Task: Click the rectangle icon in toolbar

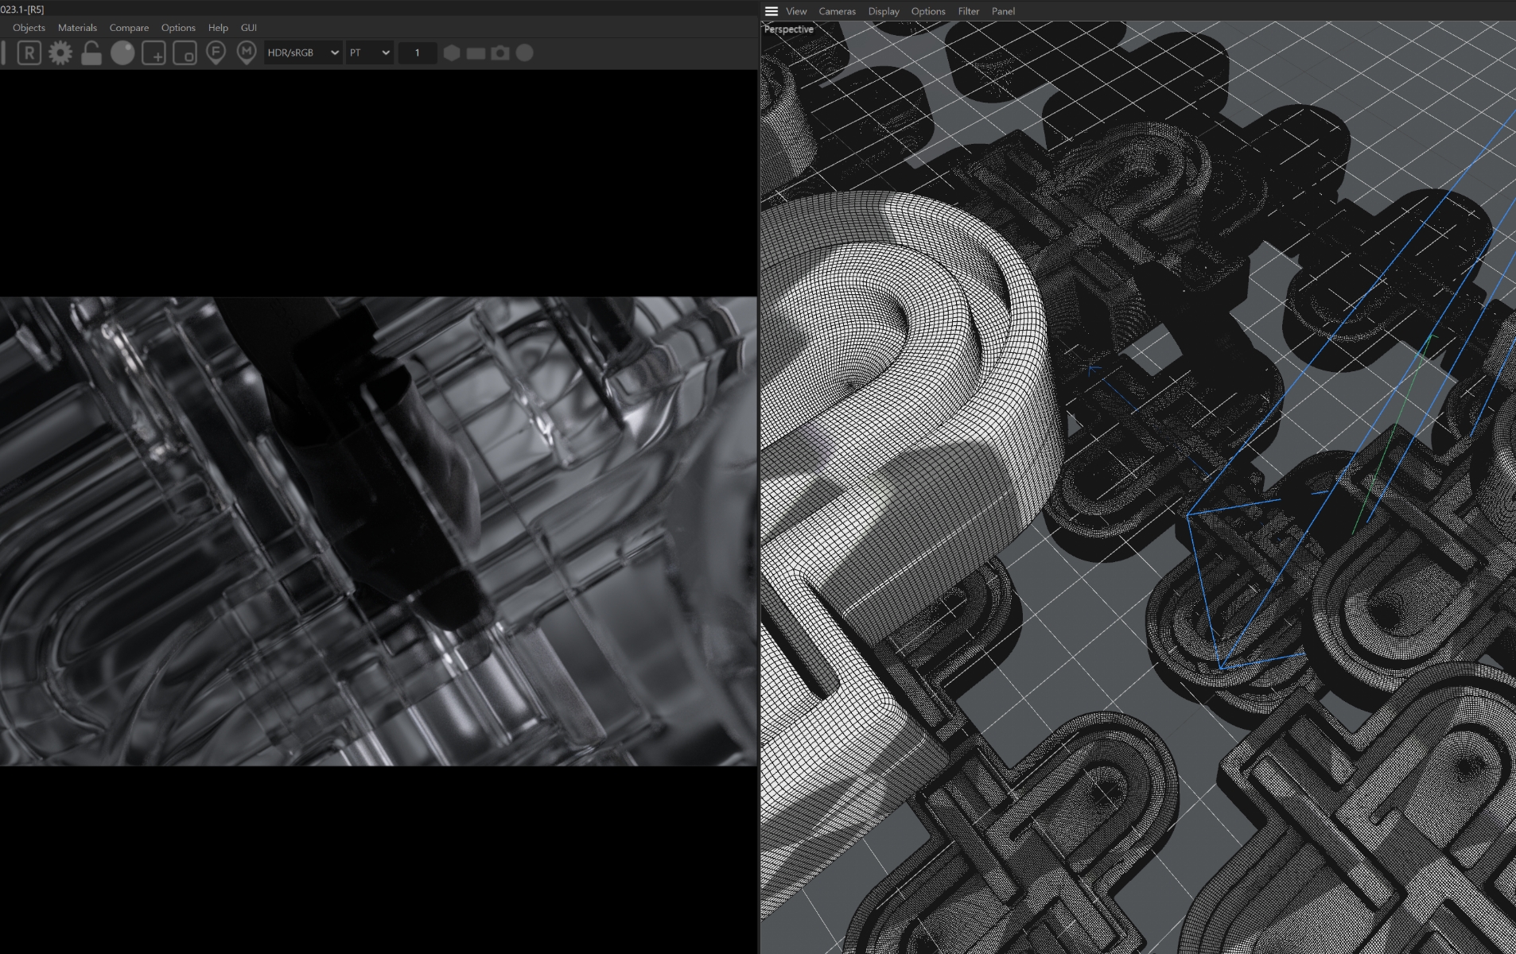Action: click(x=476, y=53)
